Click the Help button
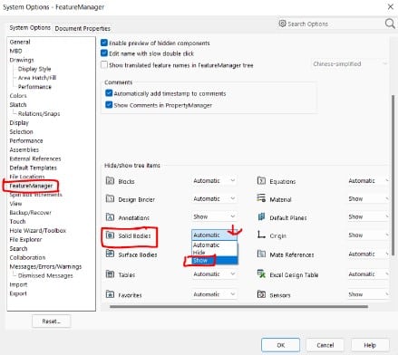The height and width of the screenshot is (355, 398). (x=370, y=345)
